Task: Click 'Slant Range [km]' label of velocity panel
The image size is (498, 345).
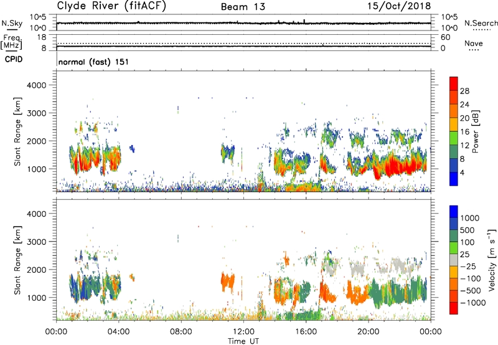Action: click(x=17, y=260)
